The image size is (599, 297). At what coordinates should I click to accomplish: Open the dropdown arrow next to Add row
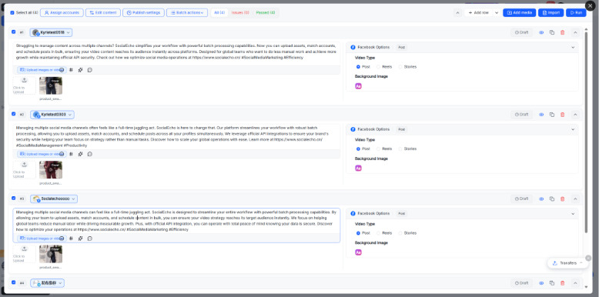point(497,12)
